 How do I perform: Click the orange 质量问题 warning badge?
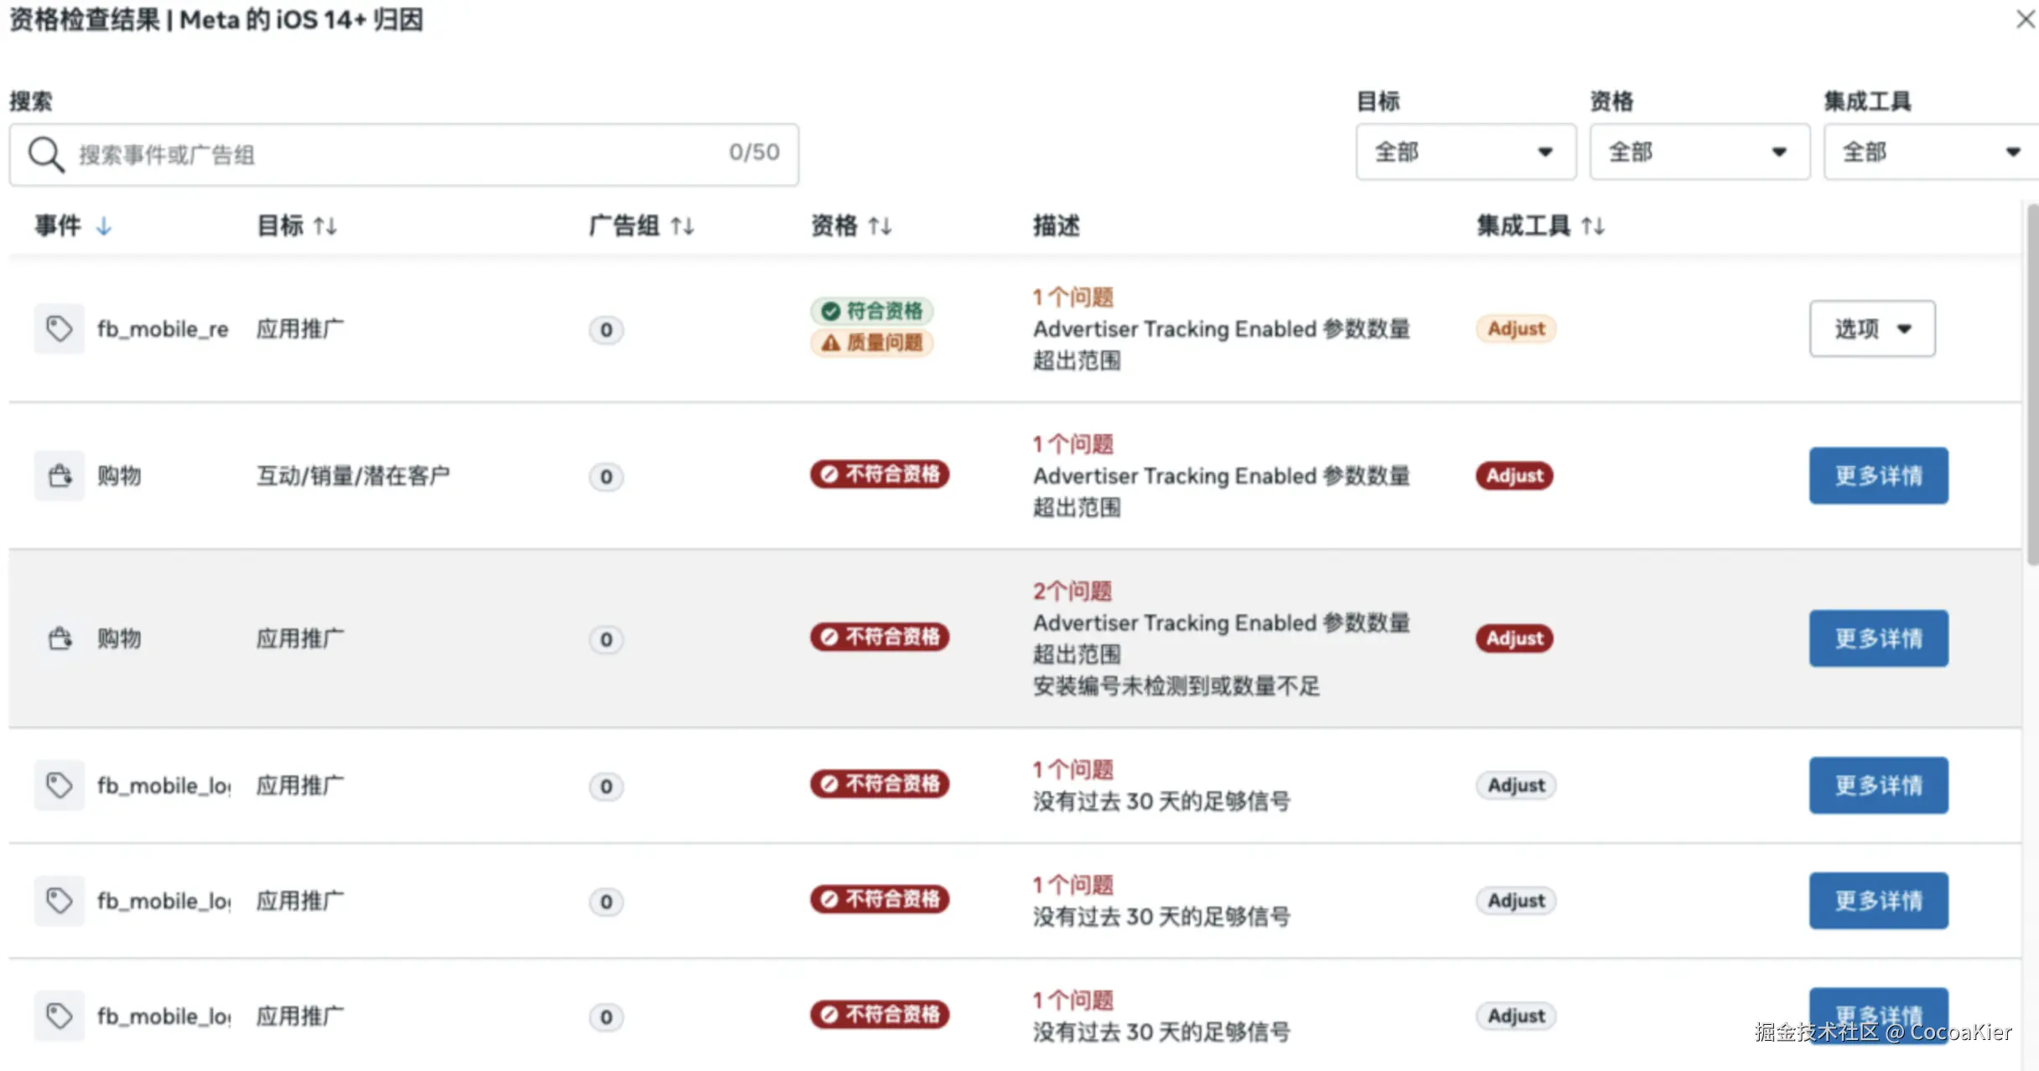[872, 343]
